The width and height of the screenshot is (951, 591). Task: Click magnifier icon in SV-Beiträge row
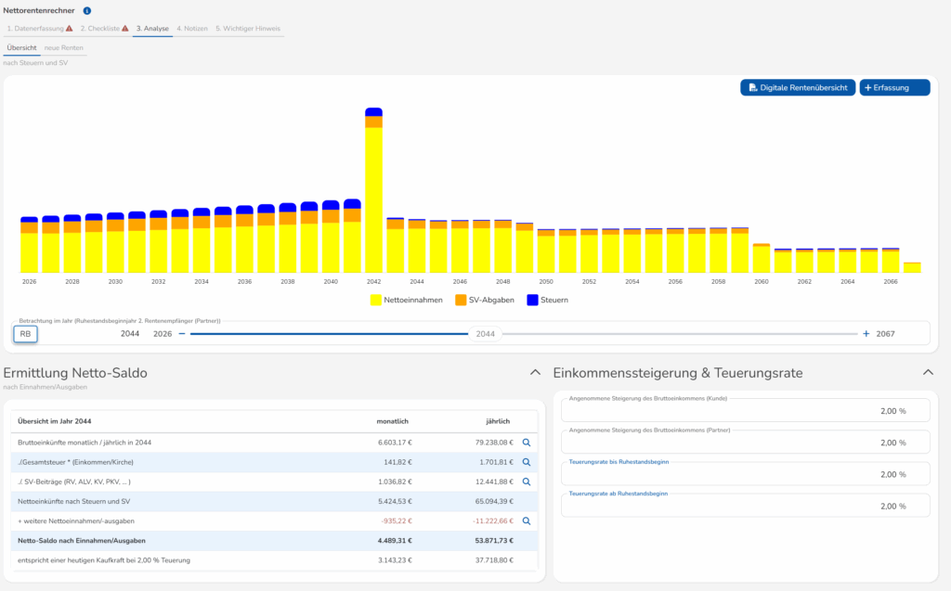527,482
